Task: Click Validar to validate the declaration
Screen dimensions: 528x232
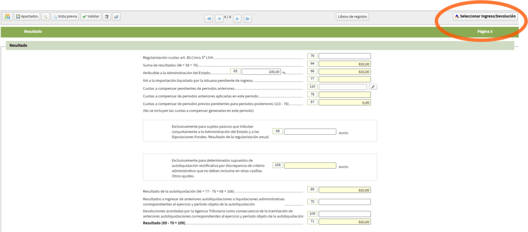Action: tap(91, 16)
